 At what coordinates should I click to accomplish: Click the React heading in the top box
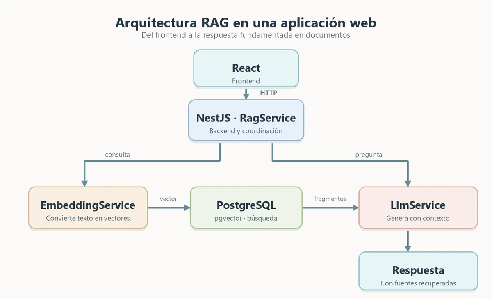[246, 68]
